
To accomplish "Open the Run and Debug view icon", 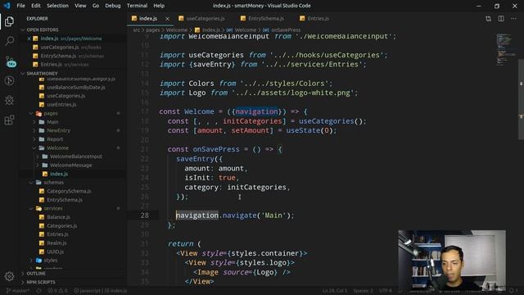I will click(9, 80).
